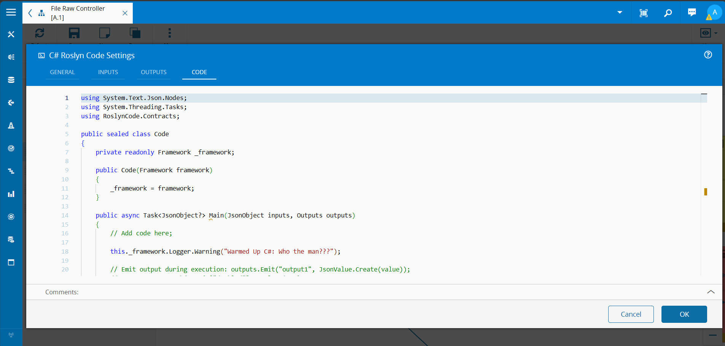Open the window layout sidebar icon
Viewport: 725px width, 346px height.
tap(11, 262)
